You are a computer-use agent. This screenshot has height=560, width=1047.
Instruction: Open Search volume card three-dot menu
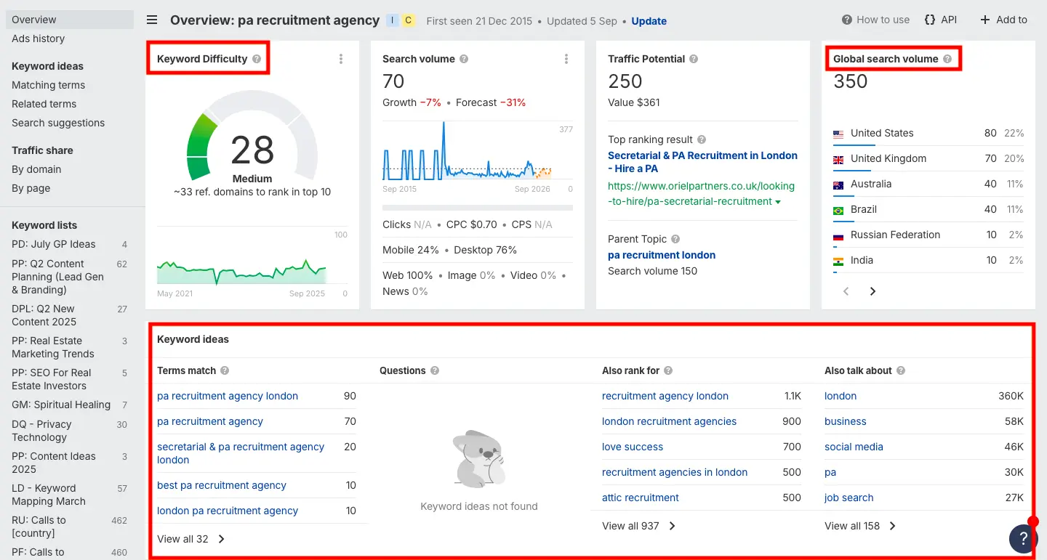click(566, 59)
